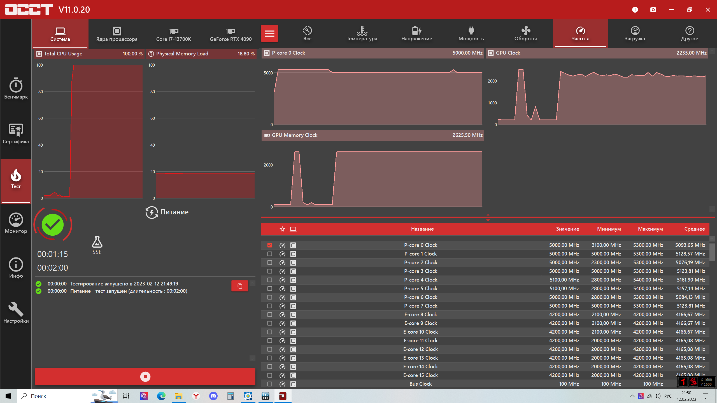Uncheck the P-core 0 Clock checkbox
Screen dimensions: 717x403
click(x=270, y=245)
